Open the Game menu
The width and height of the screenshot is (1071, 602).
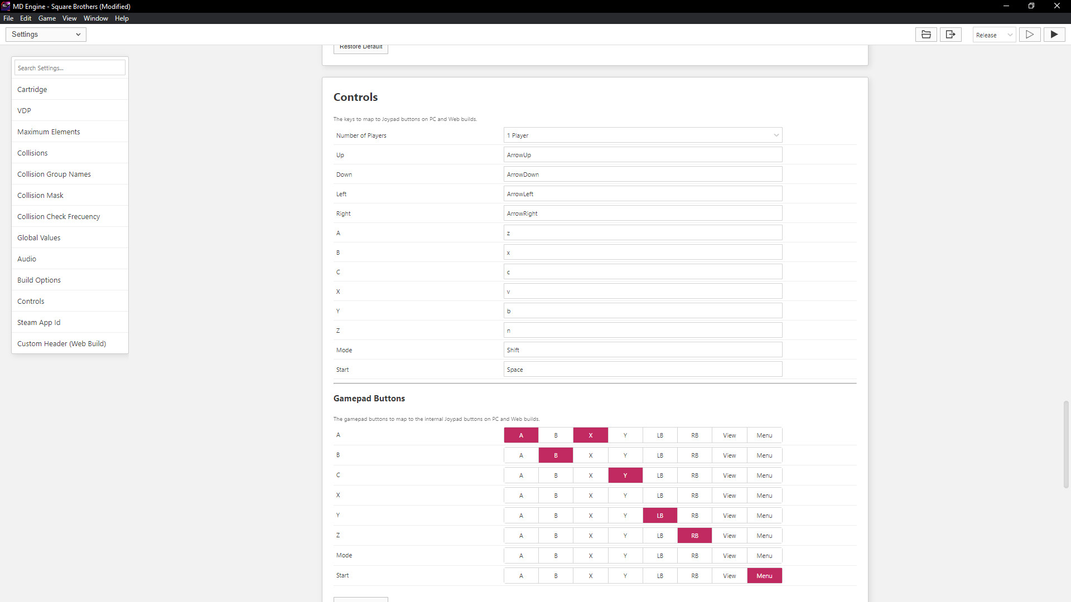(x=47, y=18)
